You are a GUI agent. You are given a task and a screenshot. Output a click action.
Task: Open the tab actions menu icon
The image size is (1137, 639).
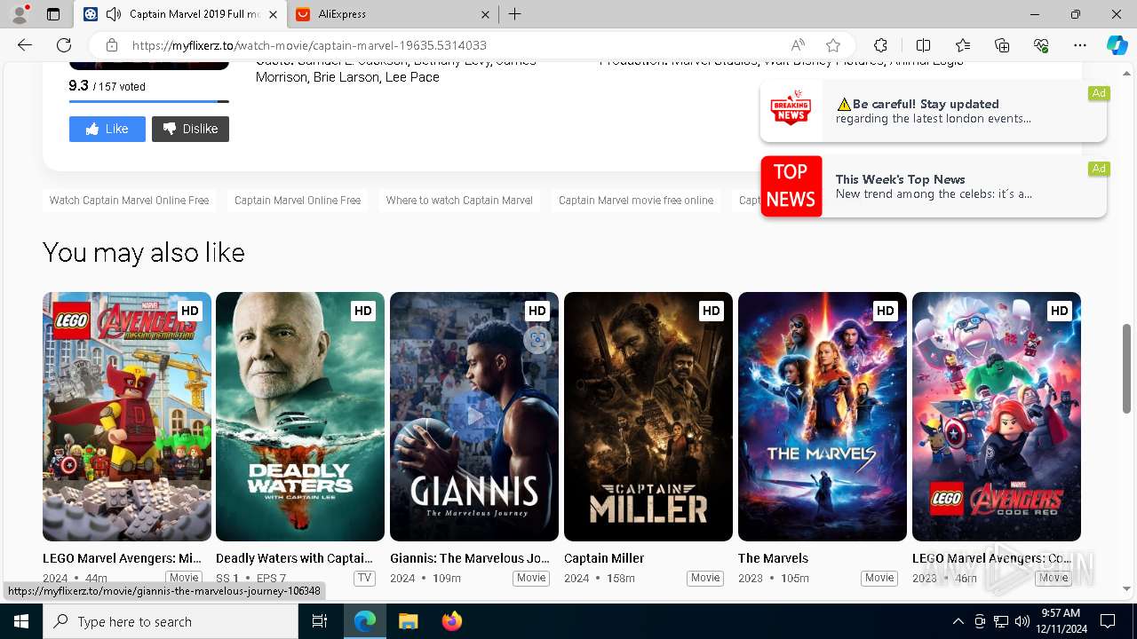point(53,14)
